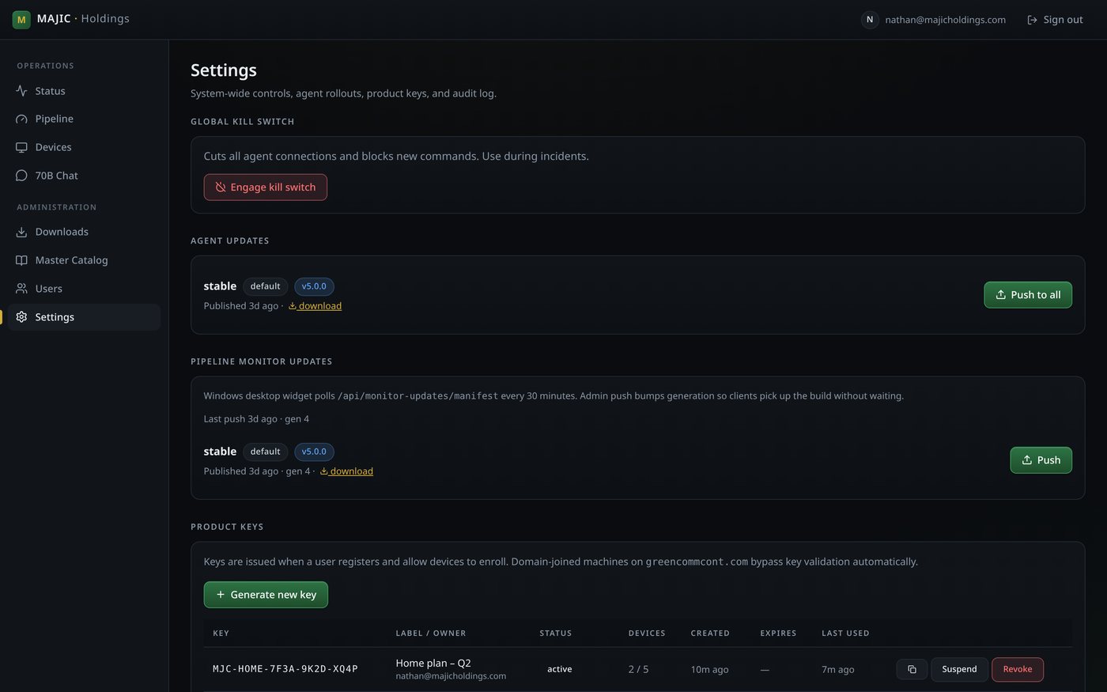
Task: Open Master Catalog
Action: pyautogui.click(x=84, y=260)
